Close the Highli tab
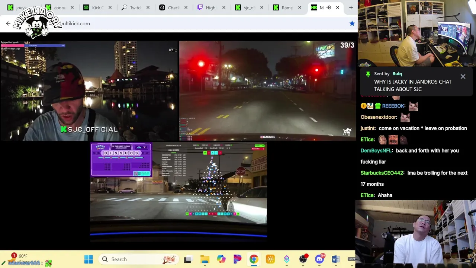The height and width of the screenshot is (268, 476). coord(224,7)
